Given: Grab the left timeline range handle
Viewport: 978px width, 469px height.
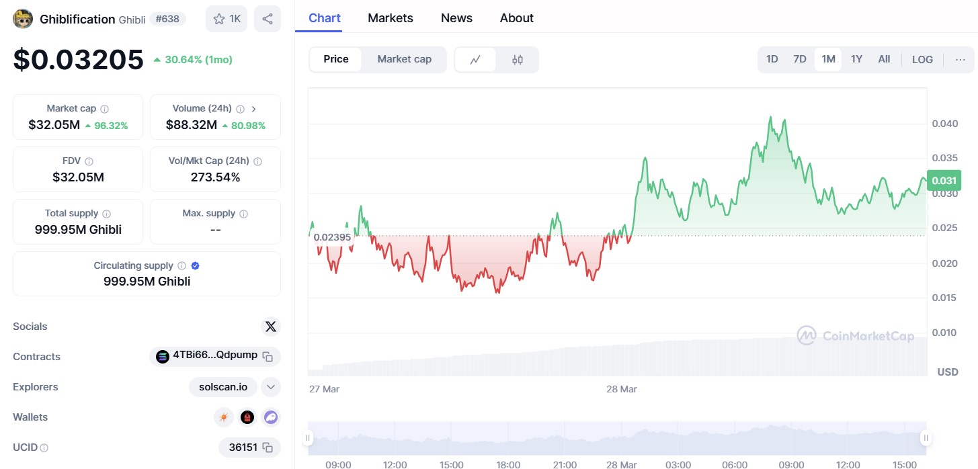Looking at the screenshot, I should tap(308, 438).
